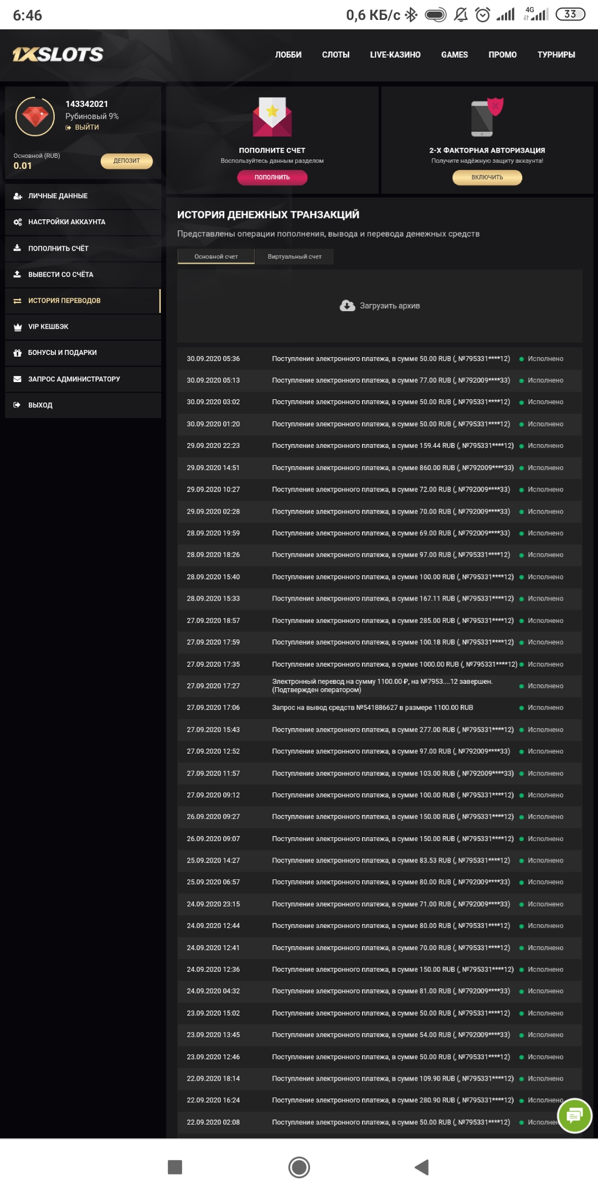Select transaction row 30.09.2020 05:13
The image size is (598, 1196).
380,380
